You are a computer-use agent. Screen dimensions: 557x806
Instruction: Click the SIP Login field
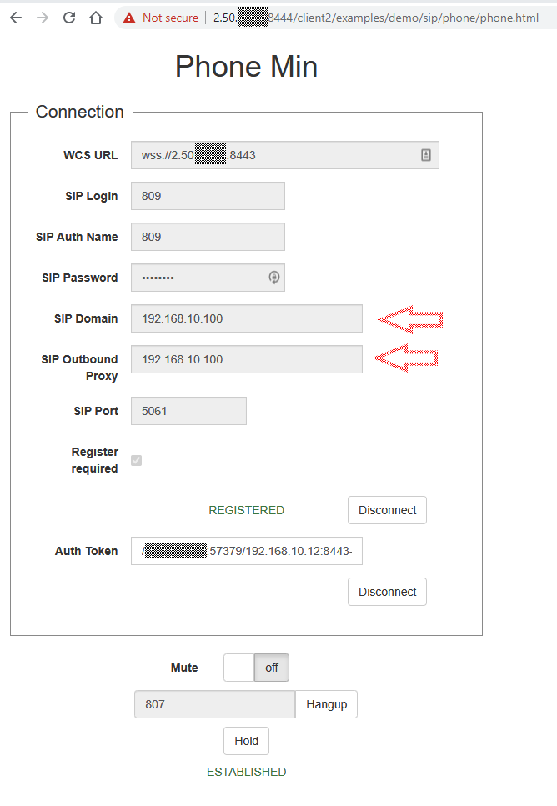point(208,196)
